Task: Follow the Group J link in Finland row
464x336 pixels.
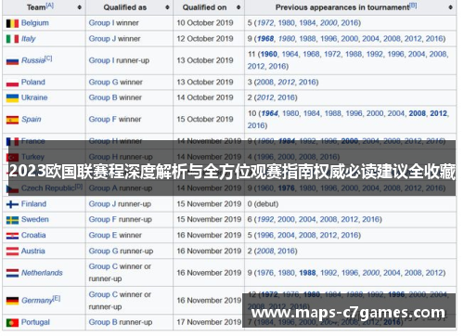Action: (102, 204)
